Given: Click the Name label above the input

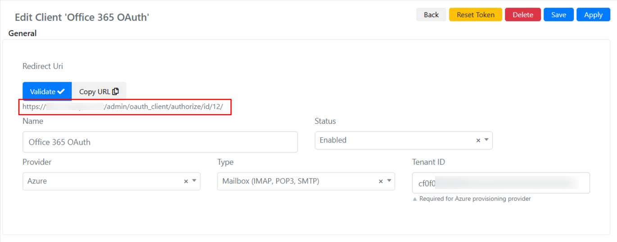Looking at the screenshot, I should [33, 121].
